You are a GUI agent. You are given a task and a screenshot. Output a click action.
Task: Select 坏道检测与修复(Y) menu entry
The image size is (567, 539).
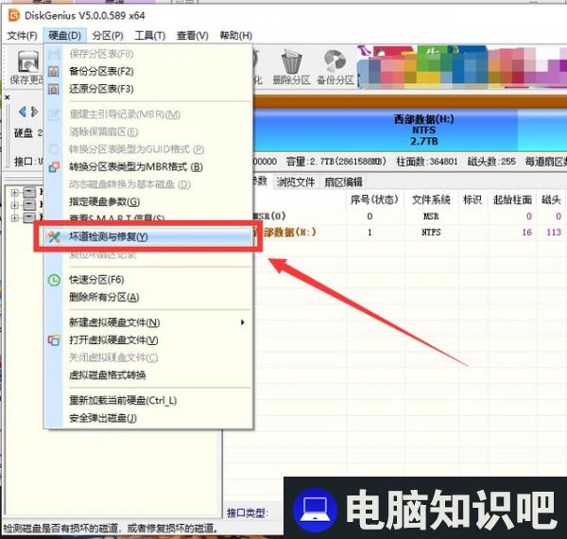pyautogui.click(x=148, y=237)
